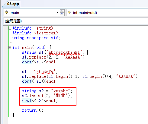Click the s2.insert(2, "MMMM"); line
This screenshot has width=148, height=124.
point(47,96)
